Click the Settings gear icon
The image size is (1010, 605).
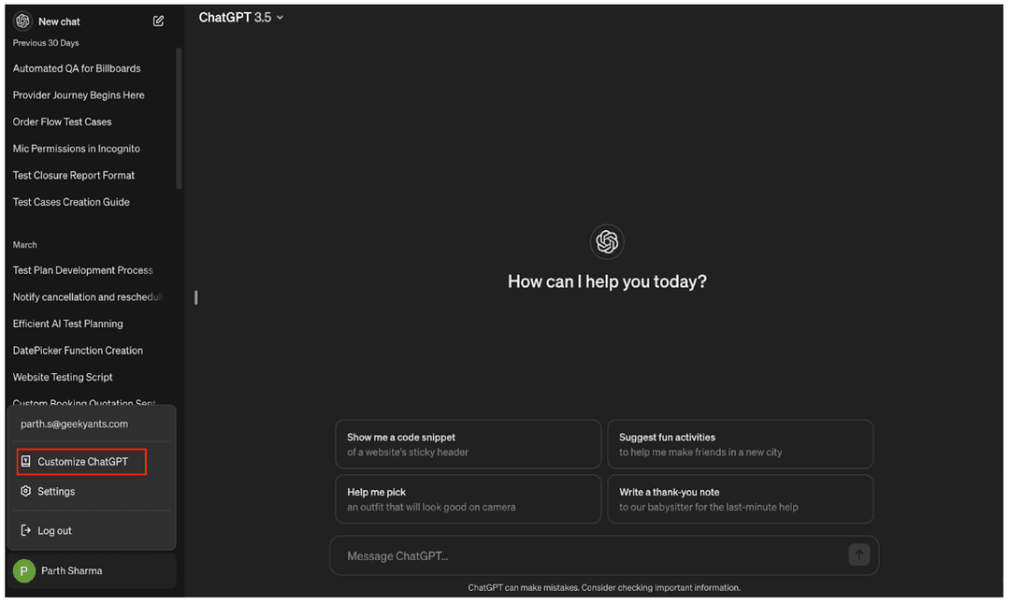tap(26, 491)
